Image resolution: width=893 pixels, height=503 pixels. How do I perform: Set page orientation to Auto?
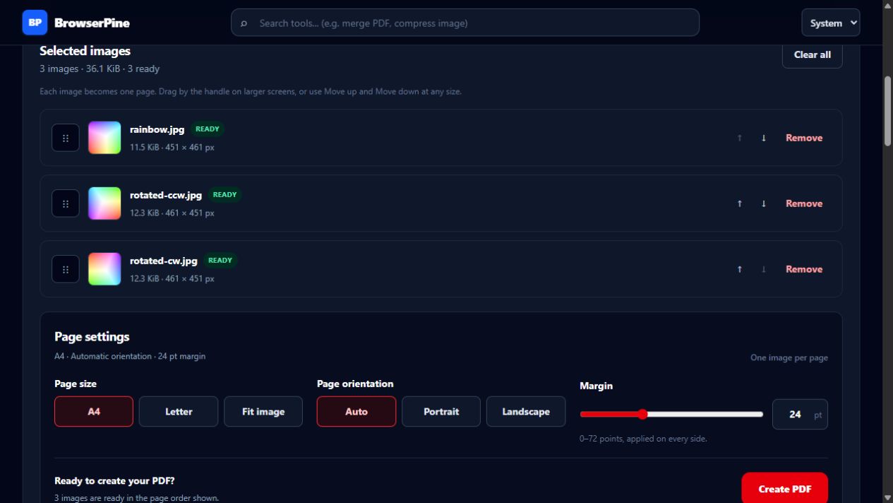(x=356, y=411)
